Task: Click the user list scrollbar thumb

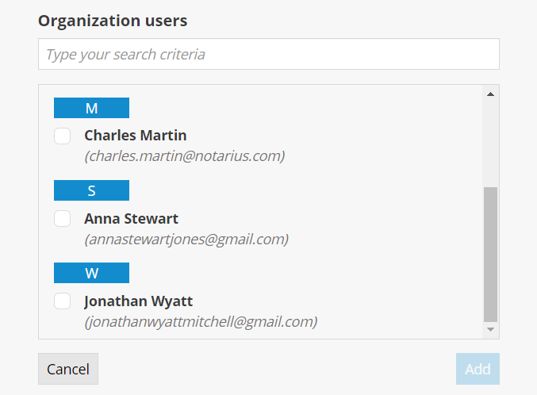Action: tap(490, 254)
